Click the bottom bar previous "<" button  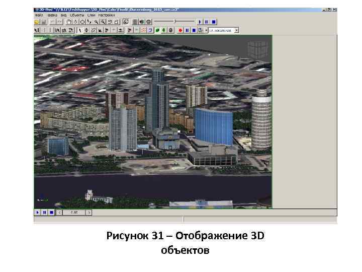[59, 213]
